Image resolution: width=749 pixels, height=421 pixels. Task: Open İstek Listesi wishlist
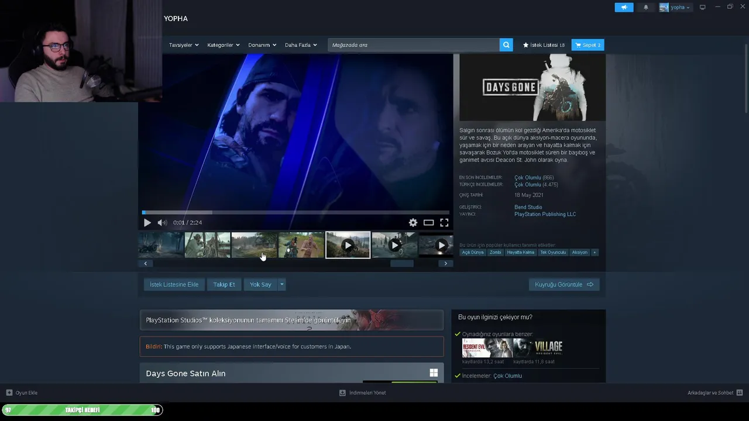pyautogui.click(x=544, y=45)
